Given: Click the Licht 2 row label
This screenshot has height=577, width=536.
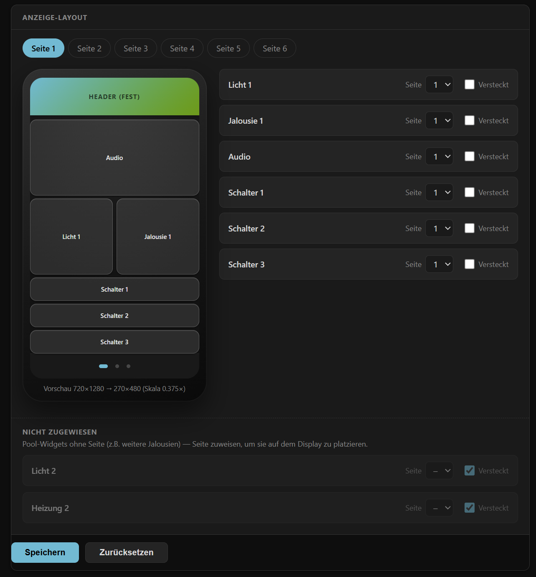Looking at the screenshot, I should (x=44, y=471).
